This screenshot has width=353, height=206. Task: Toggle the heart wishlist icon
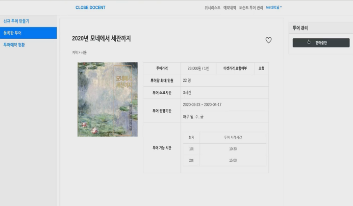(268, 40)
